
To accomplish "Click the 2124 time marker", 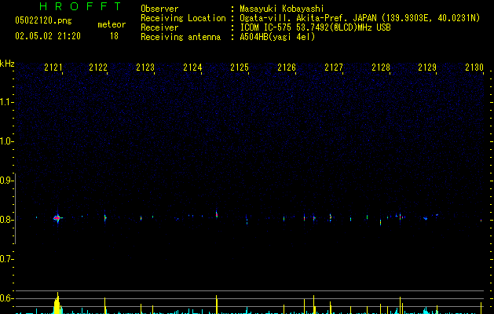I will tap(192, 68).
